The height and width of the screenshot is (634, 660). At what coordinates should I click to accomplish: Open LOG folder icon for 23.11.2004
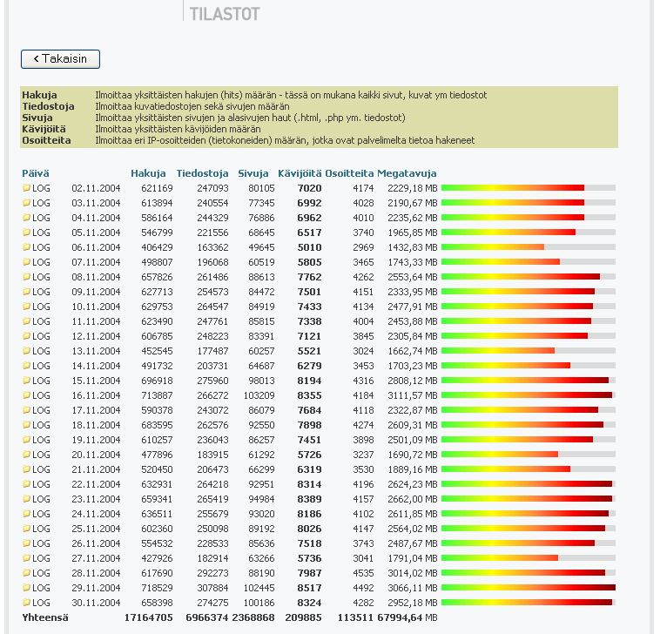(x=26, y=499)
